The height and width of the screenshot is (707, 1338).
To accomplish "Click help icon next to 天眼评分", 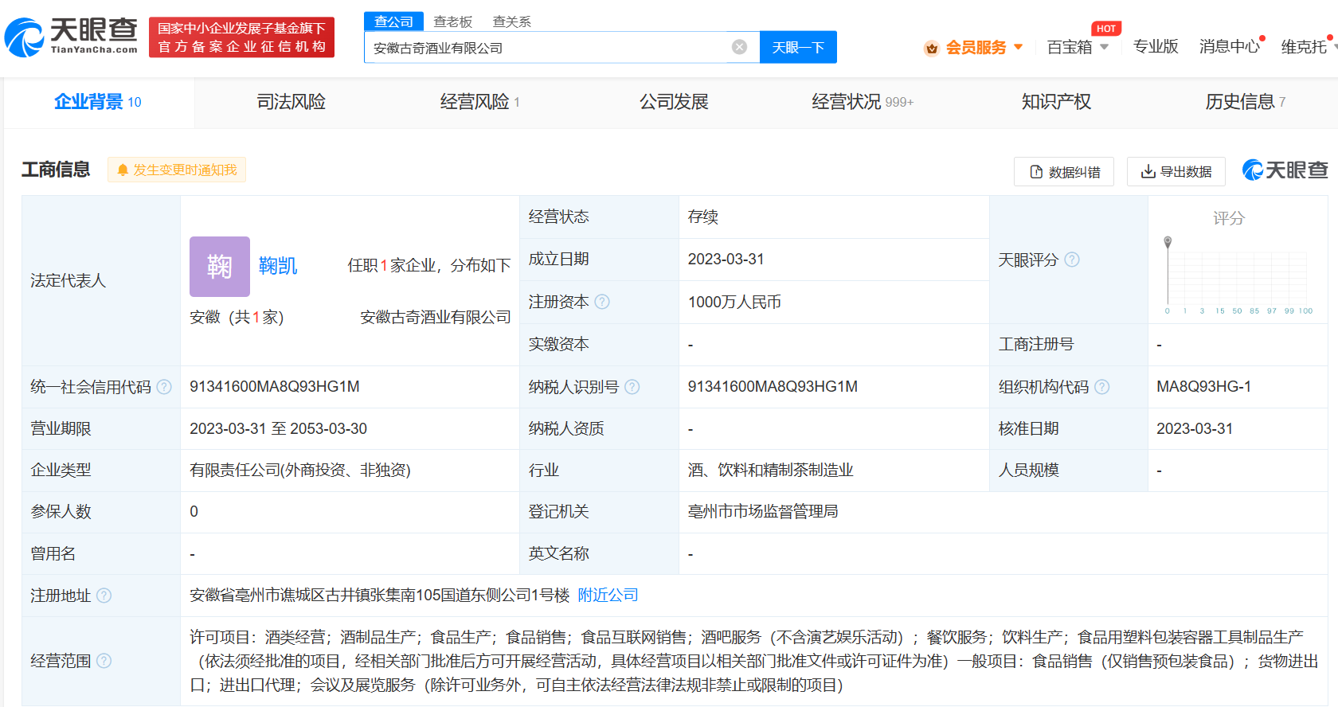I will [1072, 260].
